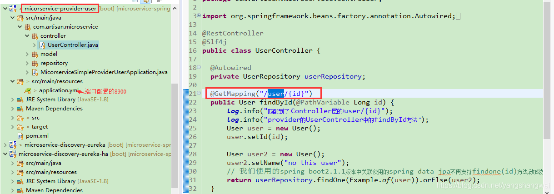The width and height of the screenshot is (554, 194).
Task: Click the pom.xml Maven file icon
Action: click(20, 136)
